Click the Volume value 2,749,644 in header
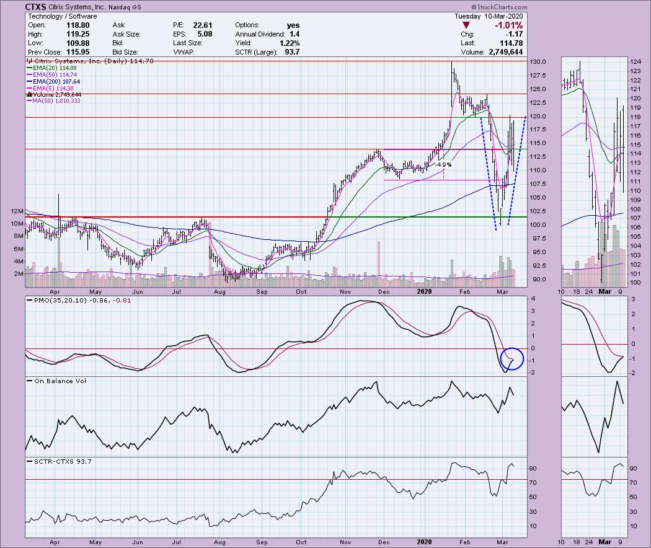Image resolution: width=651 pixels, height=548 pixels. pyautogui.click(x=506, y=52)
